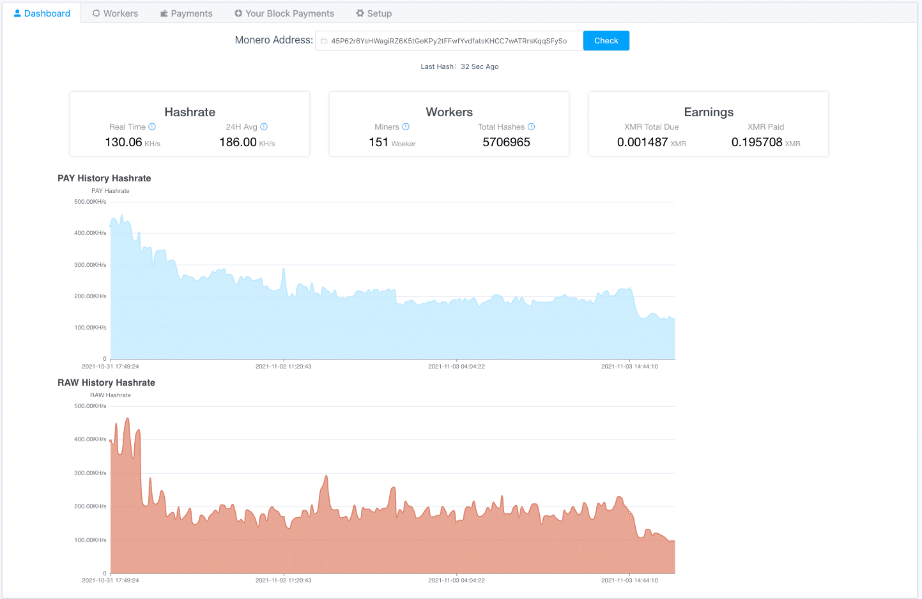Click inside the Monero Address input field
Screen dimensions: 922x599
tap(447, 41)
